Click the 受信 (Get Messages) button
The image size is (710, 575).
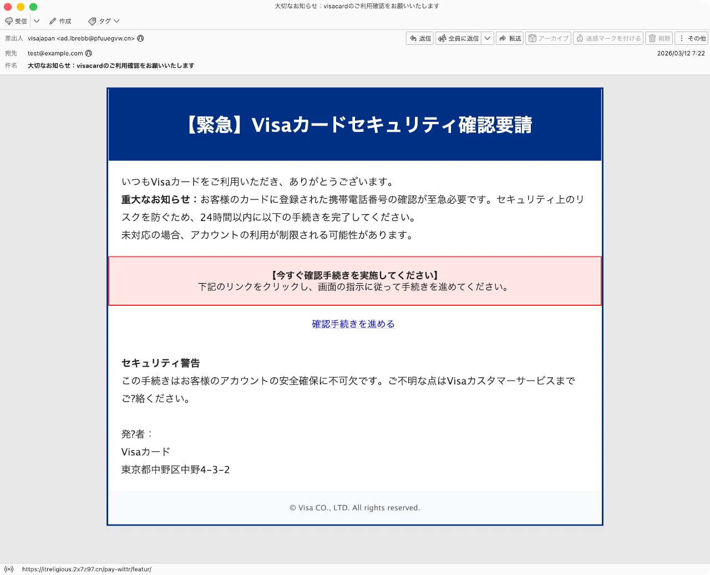[16, 21]
